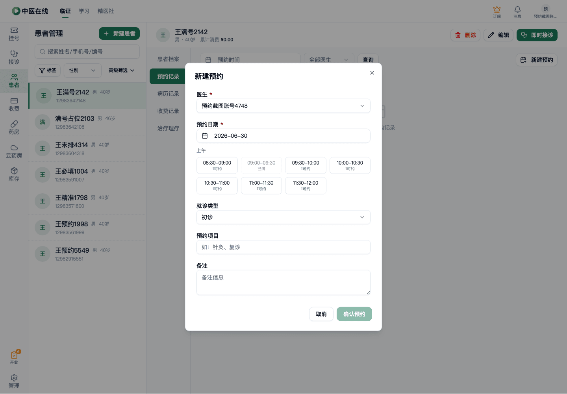Close the 新建预约 dialog with X
The height and width of the screenshot is (394, 567).
tap(372, 73)
